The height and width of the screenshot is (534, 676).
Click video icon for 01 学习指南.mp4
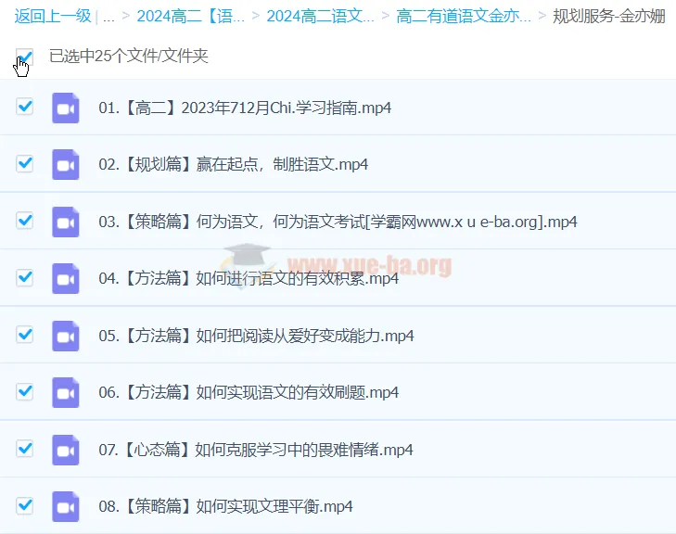(x=65, y=108)
